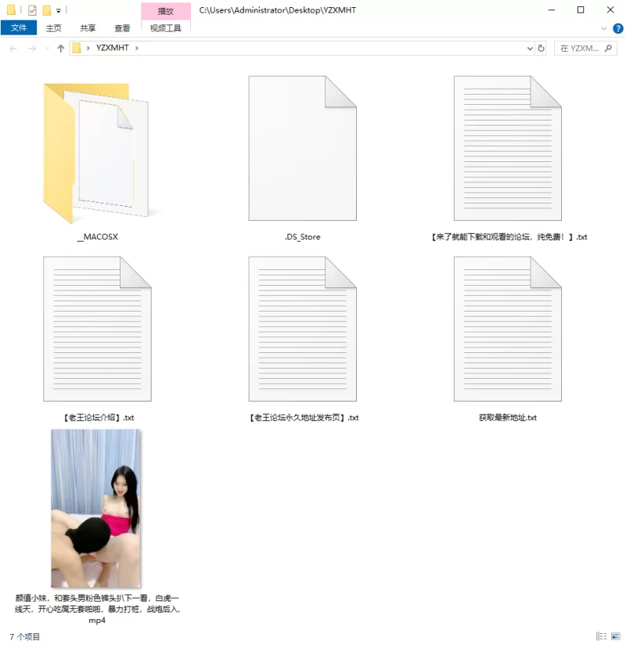Select the 【老王论坛永久地址发布页】.txt file icon
This screenshot has height=645, width=626.
(302, 329)
